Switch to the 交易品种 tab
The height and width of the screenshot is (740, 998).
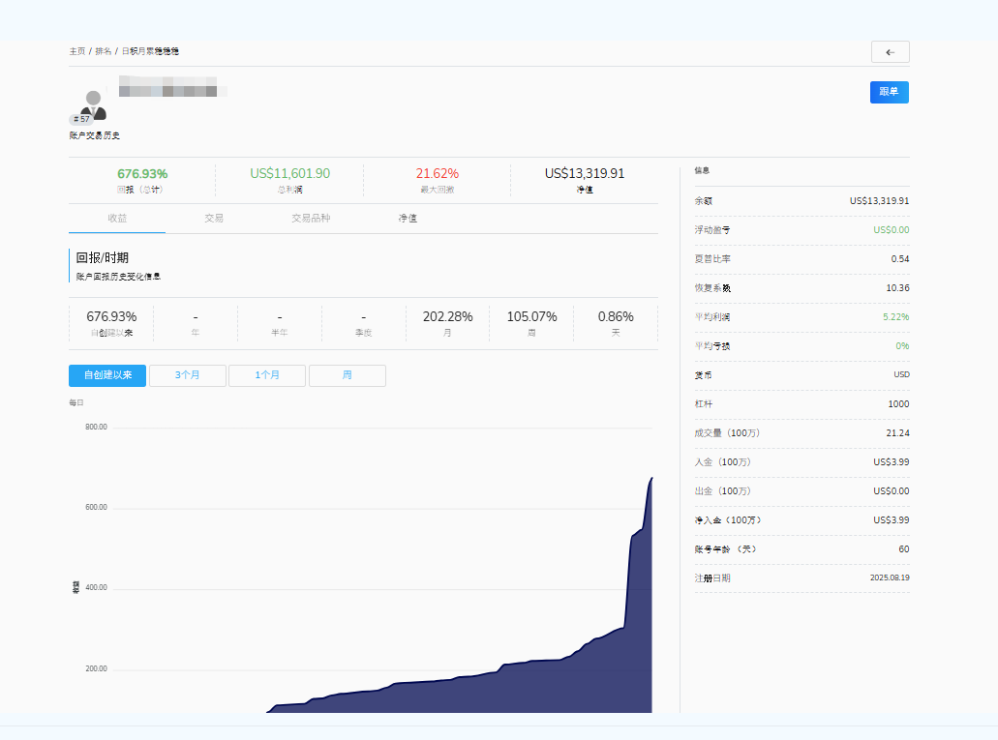tap(311, 219)
